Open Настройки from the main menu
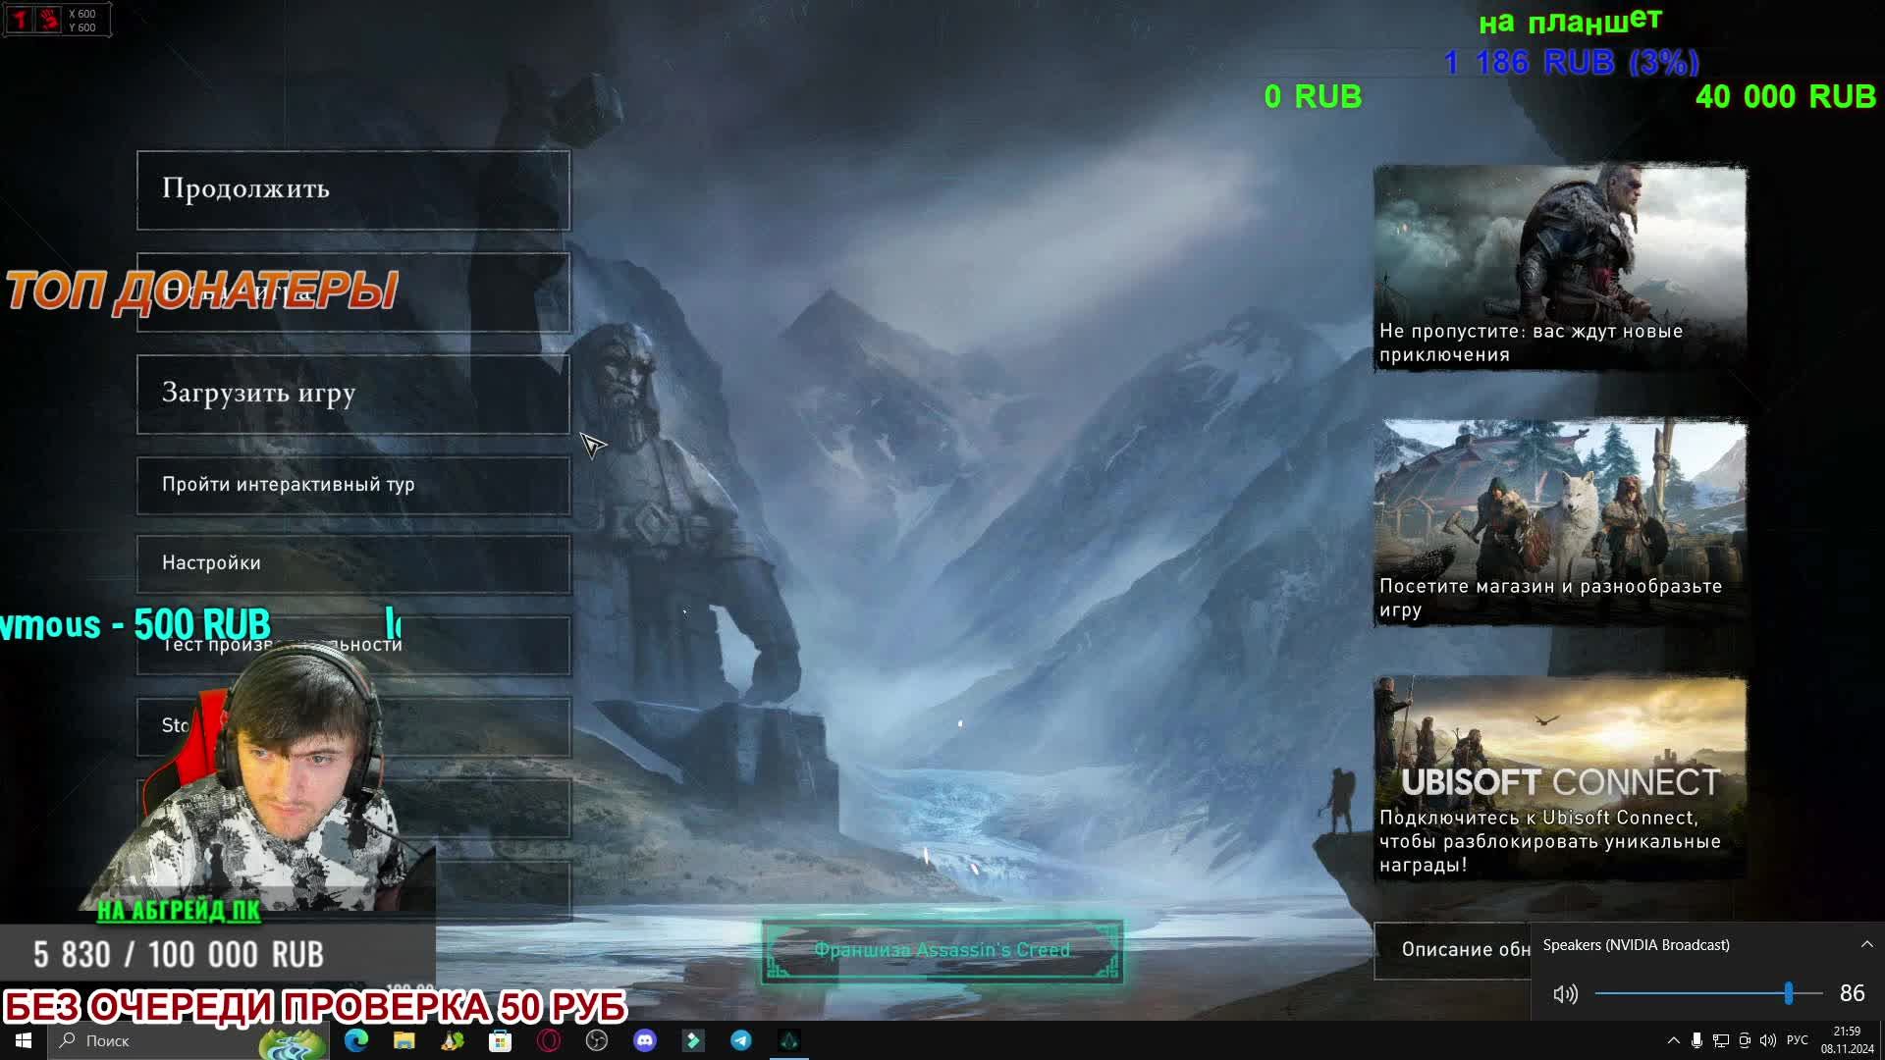Viewport: 1885px width, 1060px height. tap(353, 563)
